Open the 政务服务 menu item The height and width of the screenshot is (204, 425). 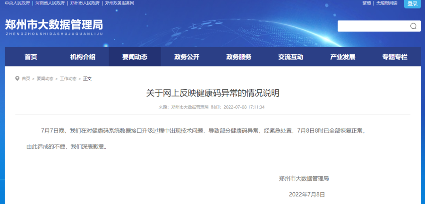point(238,57)
